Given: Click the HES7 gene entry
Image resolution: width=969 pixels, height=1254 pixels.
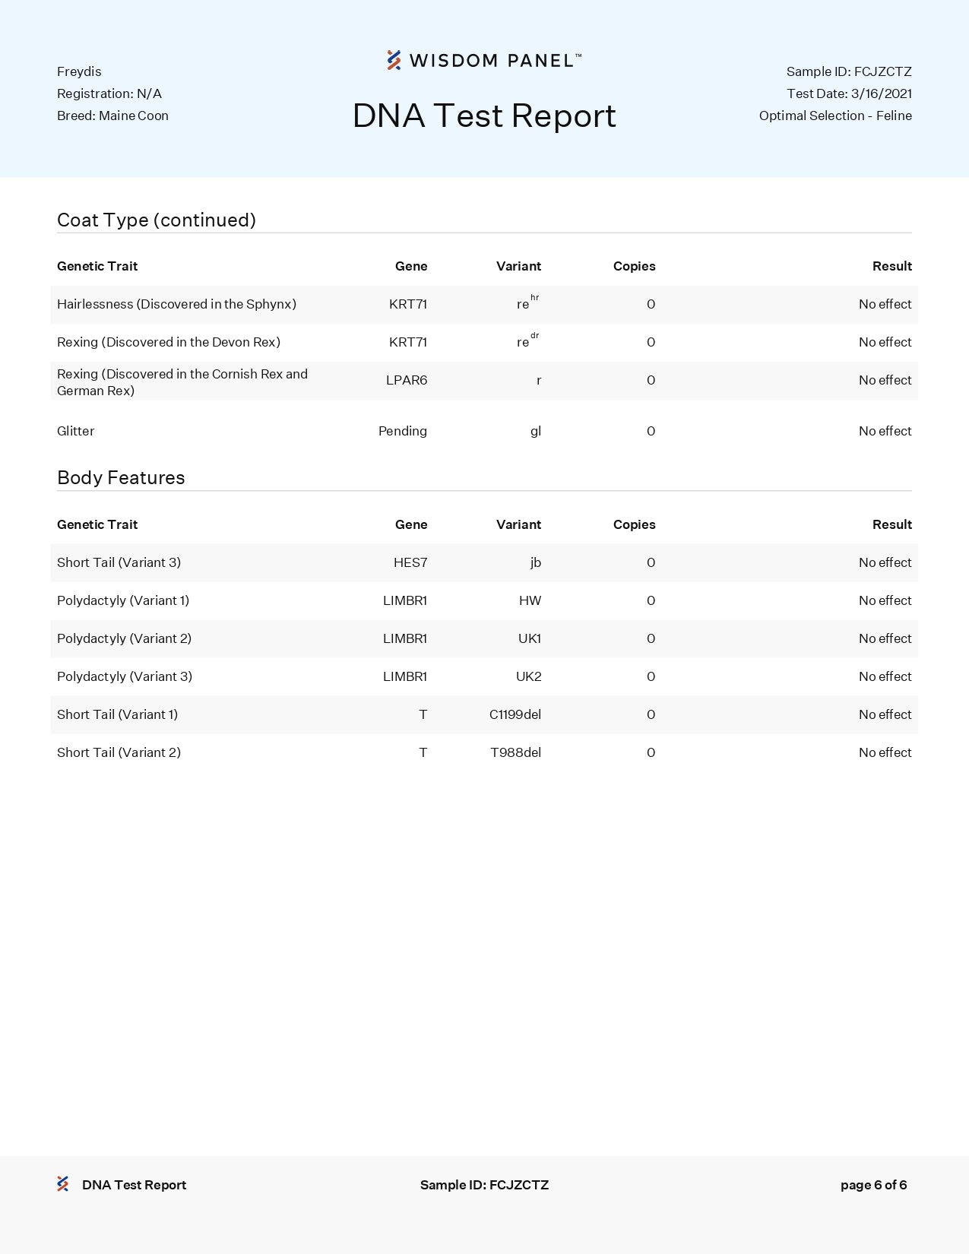Looking at the screenshot, I should coord(410,562).
